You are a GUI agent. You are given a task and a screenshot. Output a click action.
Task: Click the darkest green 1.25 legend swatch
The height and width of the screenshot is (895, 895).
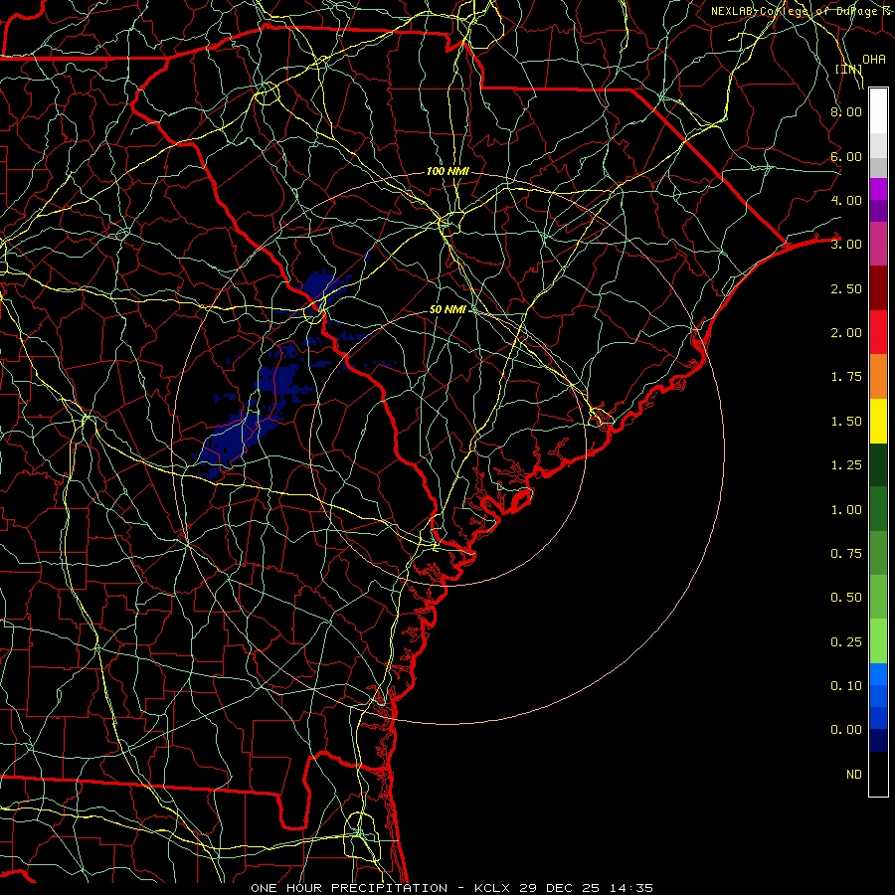point(878,464)
